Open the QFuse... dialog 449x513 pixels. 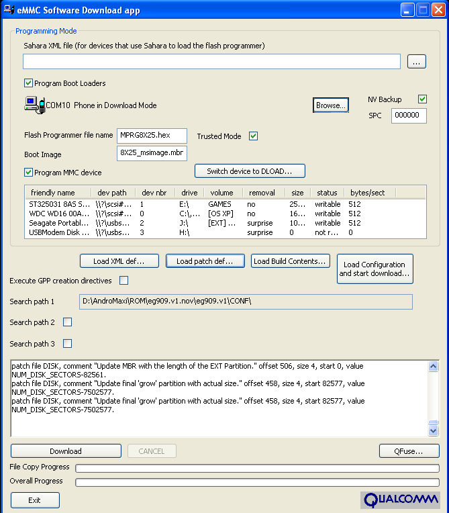(x=409, y=451)
